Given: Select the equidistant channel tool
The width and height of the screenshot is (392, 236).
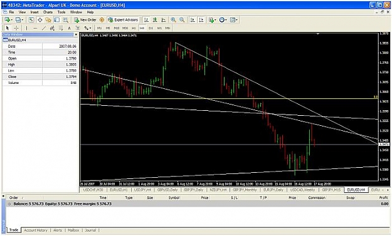Looking at the screenshot, I should tap(52, 28).
